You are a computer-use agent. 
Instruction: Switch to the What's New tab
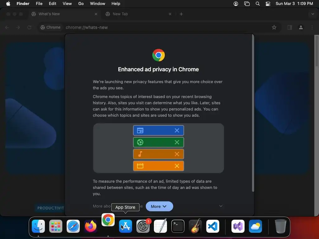coord(65,14)
